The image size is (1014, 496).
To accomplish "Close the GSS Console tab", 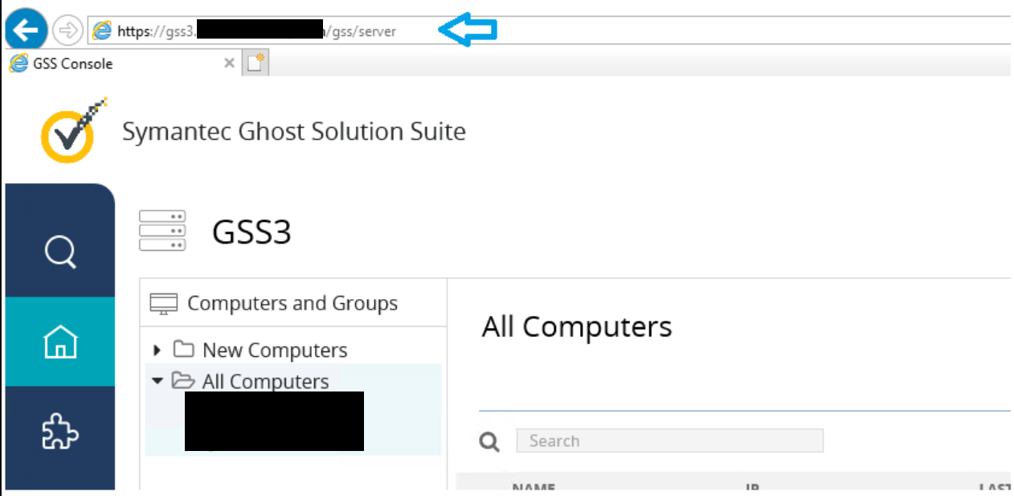I will 229,64.
